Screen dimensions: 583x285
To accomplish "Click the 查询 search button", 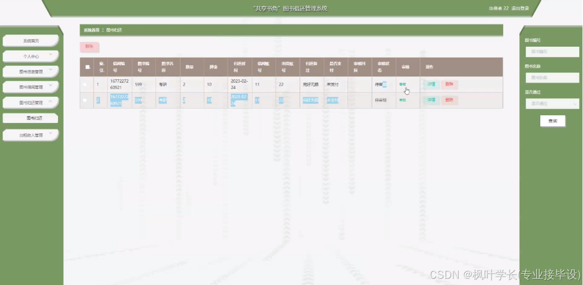I will [553, 121].
